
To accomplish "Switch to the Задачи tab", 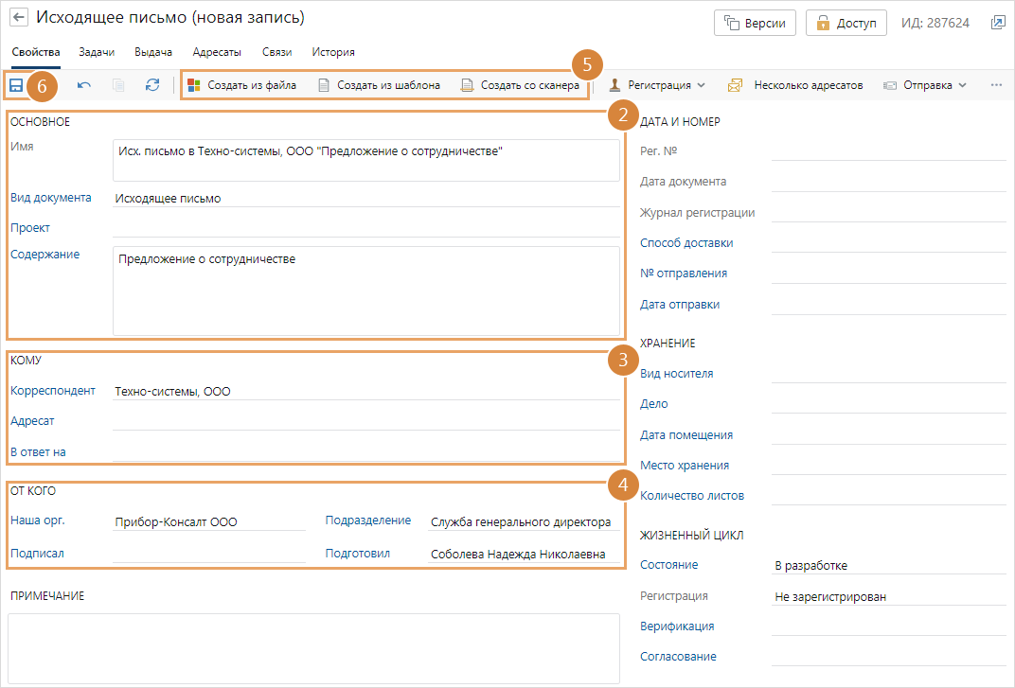I will pyautogui.click(x=97, y=52).
